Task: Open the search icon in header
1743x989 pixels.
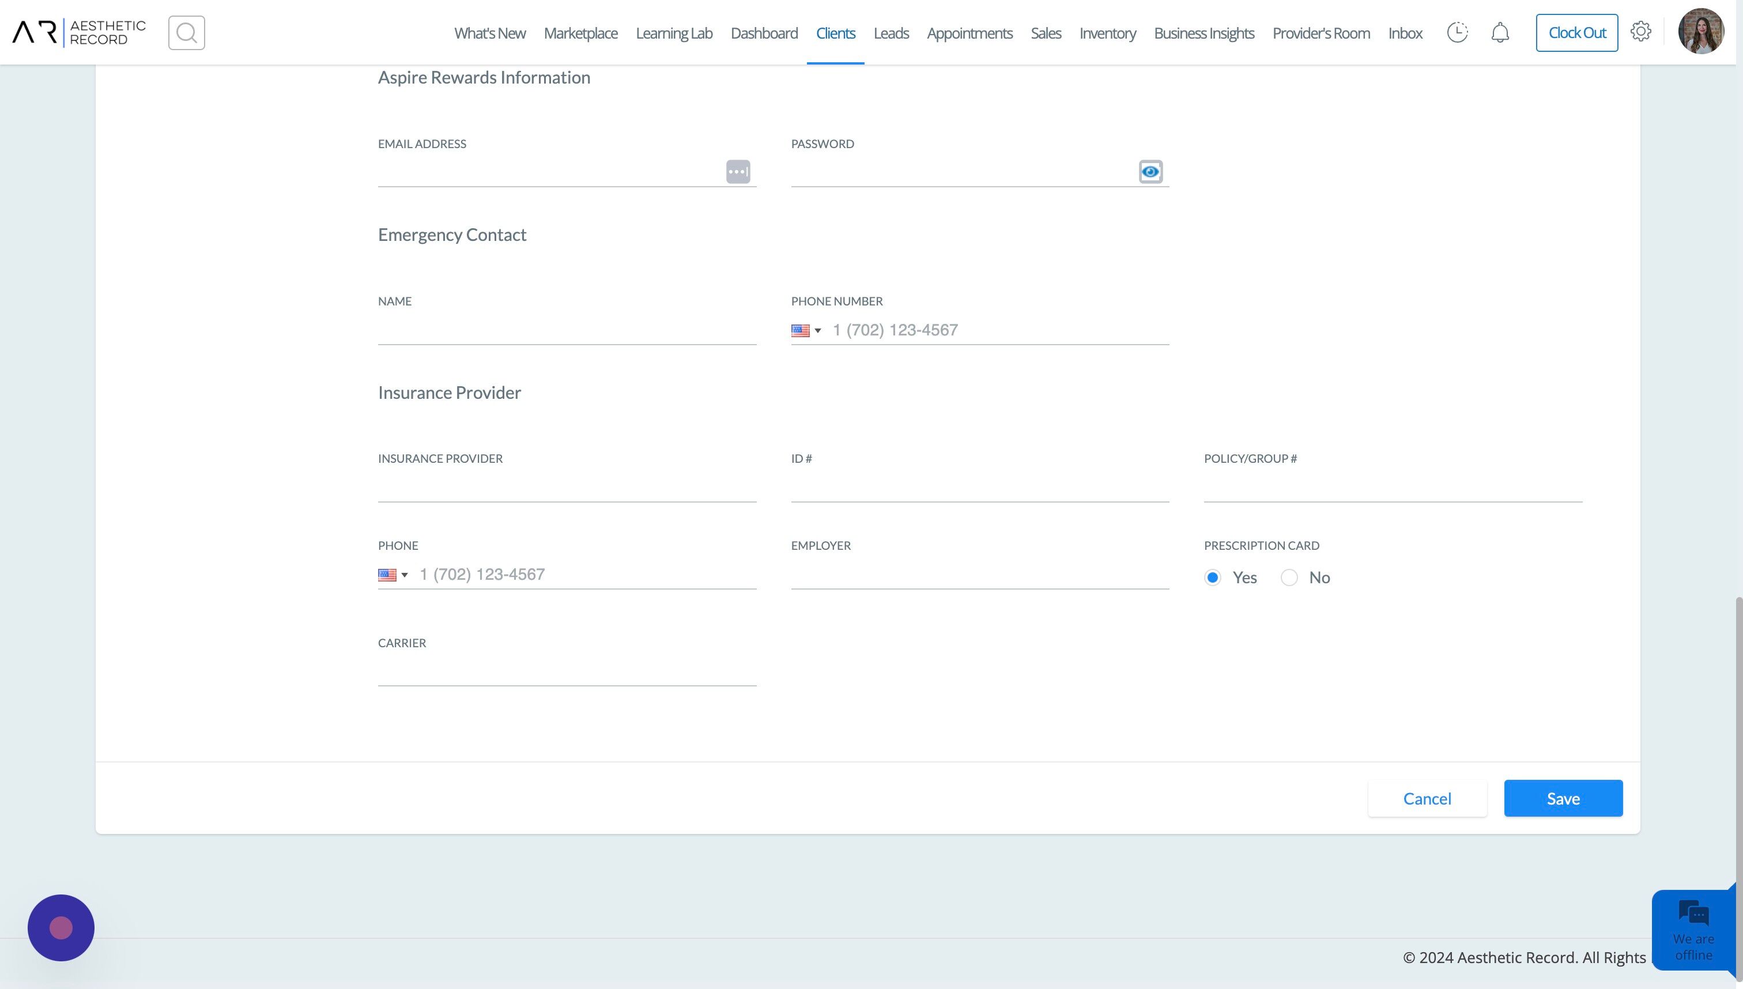Action: pyautogui.click(x=186, y=33)
